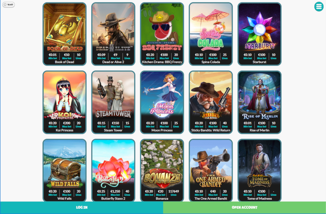Play the Spina Colada slot

[x=211, y=34]
